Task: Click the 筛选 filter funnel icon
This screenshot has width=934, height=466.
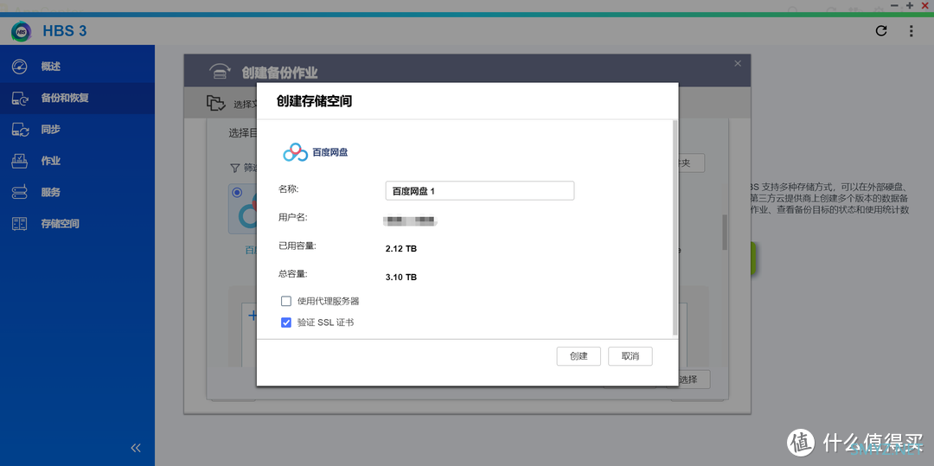Action: click(x=234, y=169)
